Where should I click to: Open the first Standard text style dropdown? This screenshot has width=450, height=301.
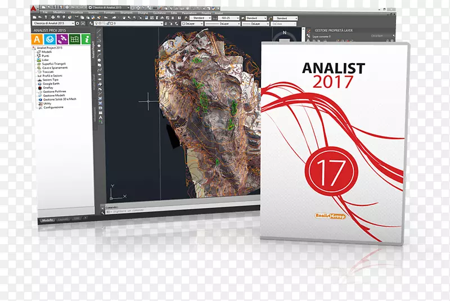coord(200,18)
